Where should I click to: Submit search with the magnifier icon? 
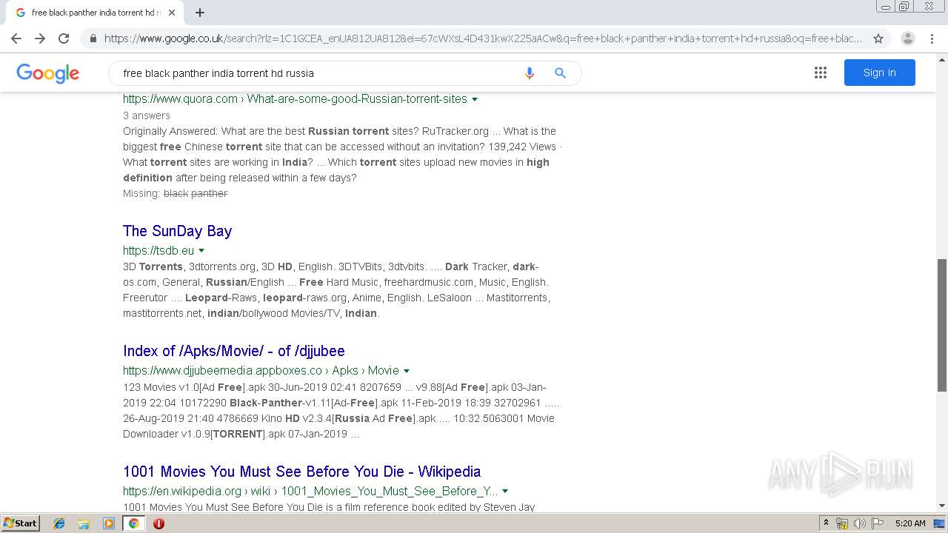click(x=560, y=73)
